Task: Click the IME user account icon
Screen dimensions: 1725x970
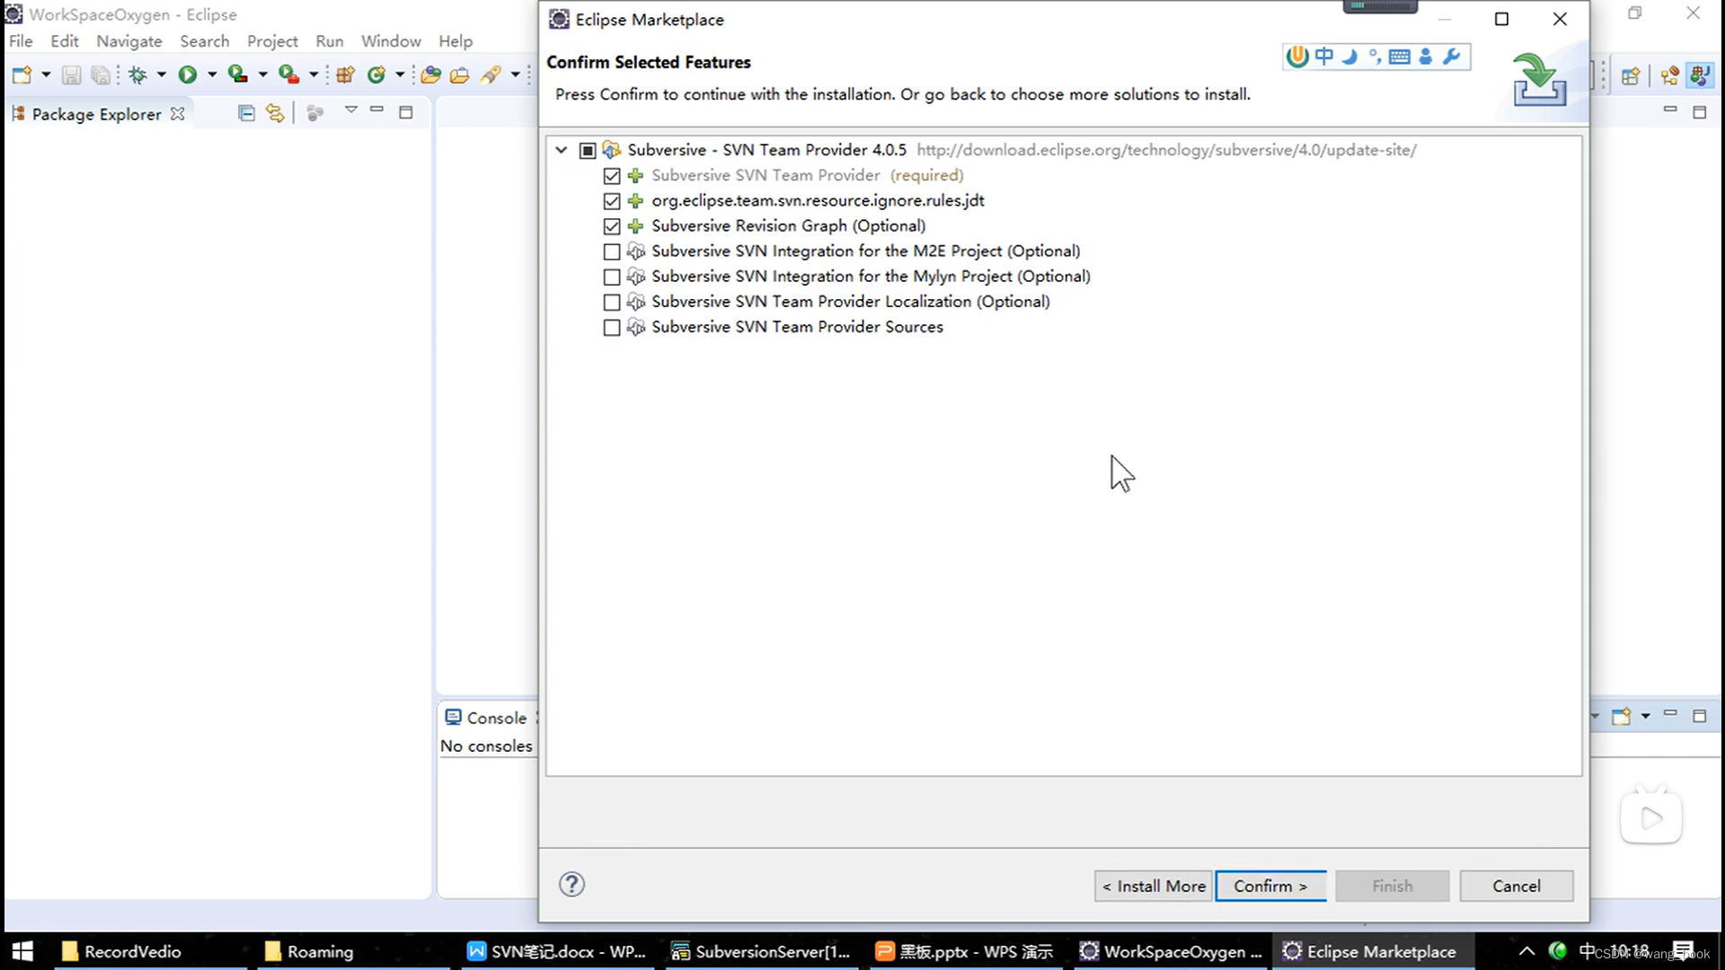Action: pos(1426,57)
